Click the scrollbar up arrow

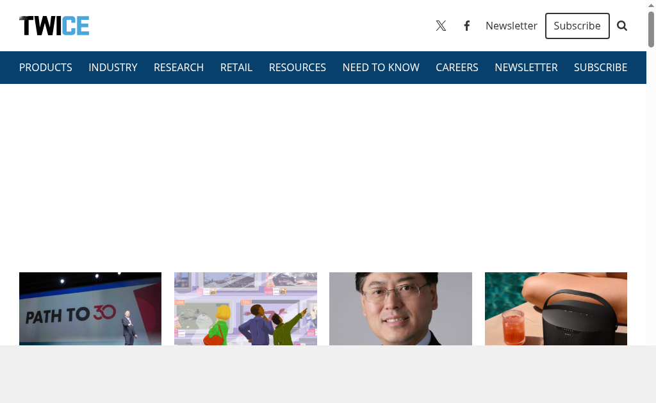tap(651, 5)
